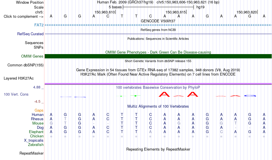Click the Mouse species label

[x=38, y=123]
